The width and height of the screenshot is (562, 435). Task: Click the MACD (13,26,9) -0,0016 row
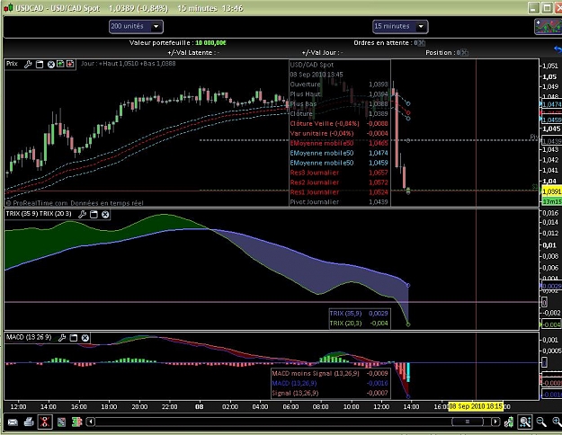tap(330, 384)
